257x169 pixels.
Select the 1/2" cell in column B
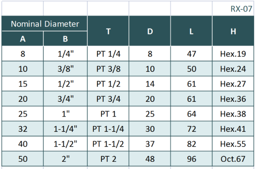tap(65, 84)
